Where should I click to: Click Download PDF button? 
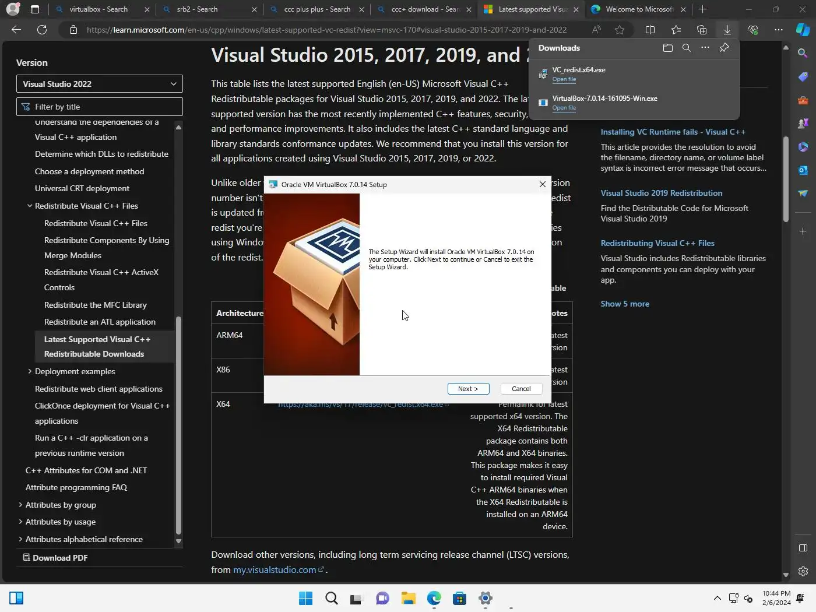[x=55, y=558]
